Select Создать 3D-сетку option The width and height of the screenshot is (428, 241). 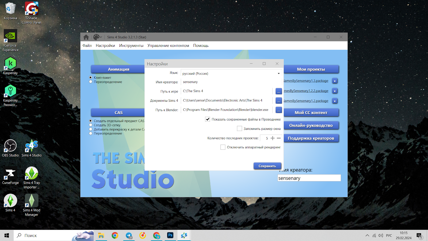pos(91,125)
